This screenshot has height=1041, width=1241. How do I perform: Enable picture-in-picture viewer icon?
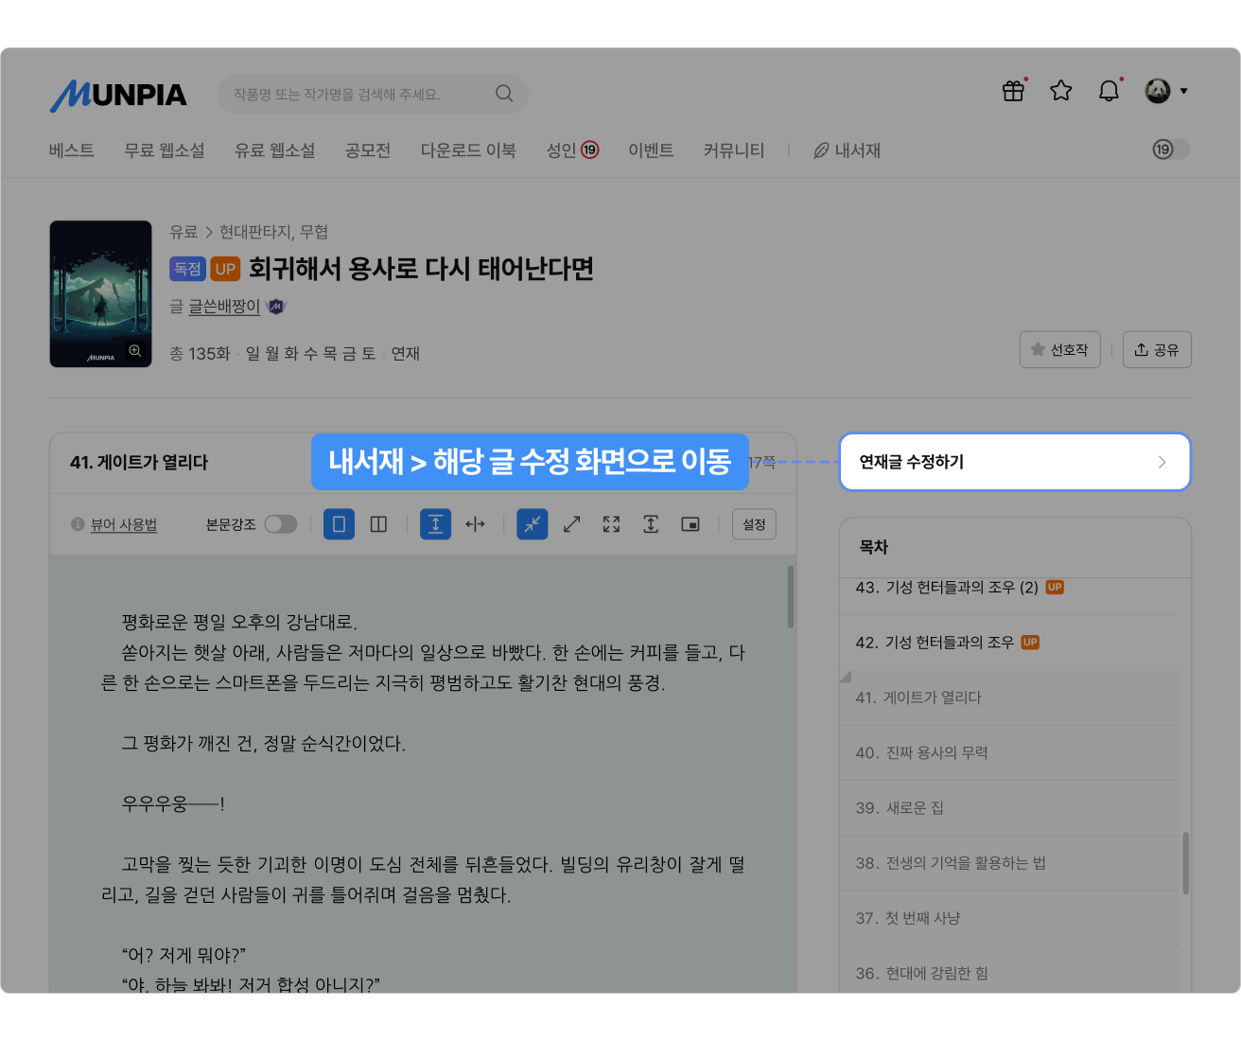pos(690,524)
